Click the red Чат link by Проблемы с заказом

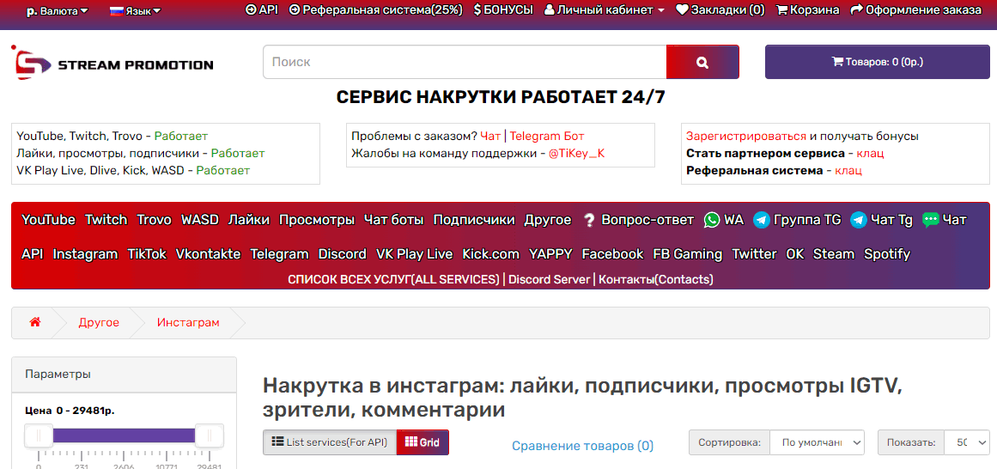[490, 137]
